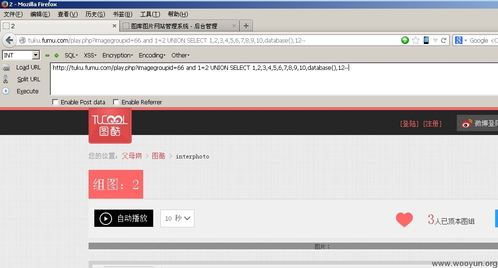Click the globe site identity icon
This screenshot has width=498, height=268.
click(23, 40)
